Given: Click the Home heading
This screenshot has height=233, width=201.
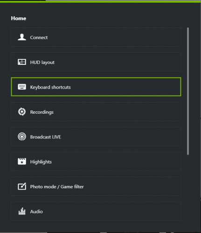Looking at the screenshot, I should pos(19,18).
